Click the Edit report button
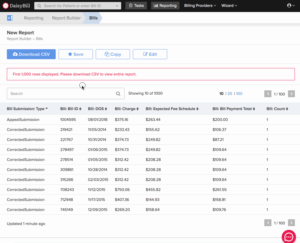The height and width of the screenshot is (243, 300). (150, 54)
